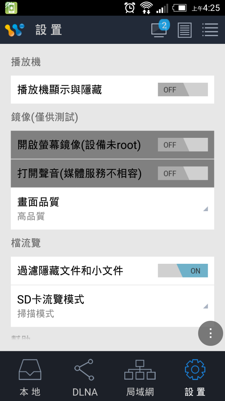Open the document list icon in header
The height and width of the screenshot is (401, 225).
pos(185,30)
